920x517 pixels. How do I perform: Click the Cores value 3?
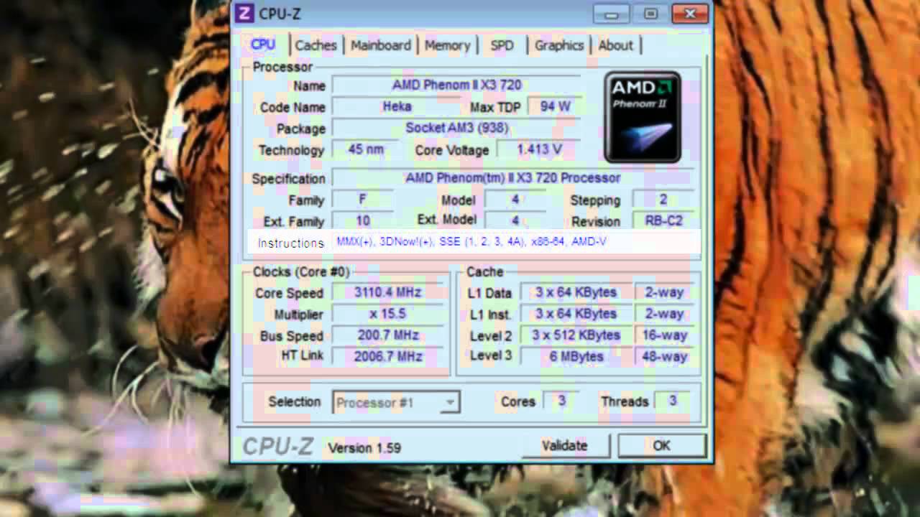(561, 401)
